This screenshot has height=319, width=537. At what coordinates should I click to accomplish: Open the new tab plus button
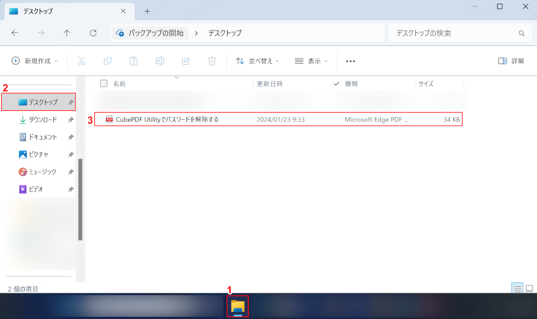147,11
